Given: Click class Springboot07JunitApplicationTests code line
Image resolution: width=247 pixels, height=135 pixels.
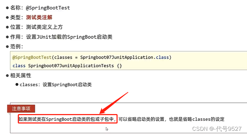Looking at the screenshot, I should tap(67, 66).
